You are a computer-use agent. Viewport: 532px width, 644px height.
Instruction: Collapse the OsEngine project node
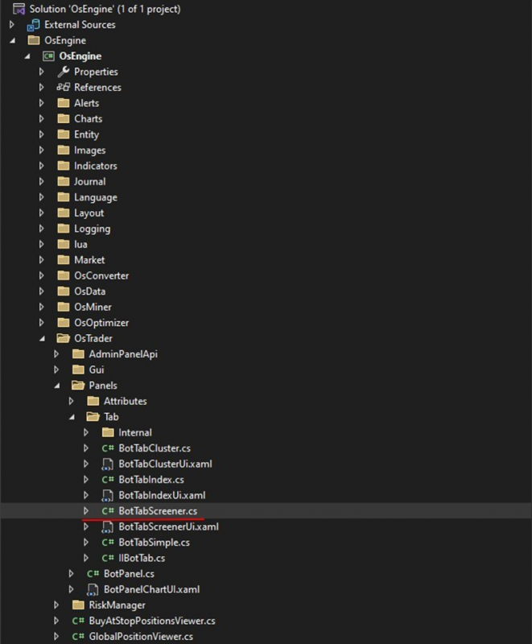tap(27, 56)
